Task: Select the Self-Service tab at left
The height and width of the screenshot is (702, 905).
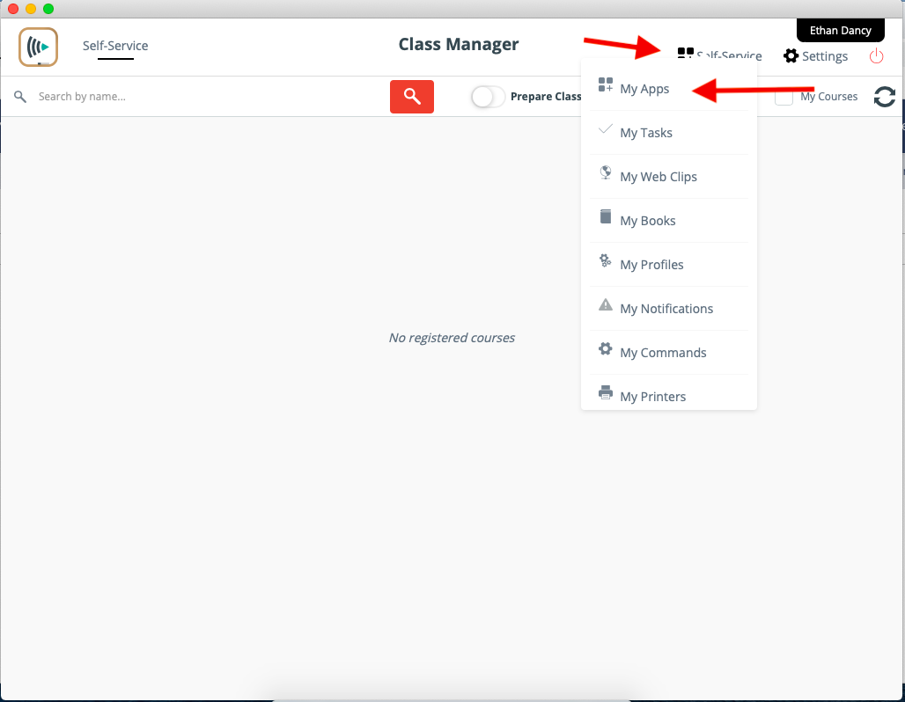Action: 115,46
